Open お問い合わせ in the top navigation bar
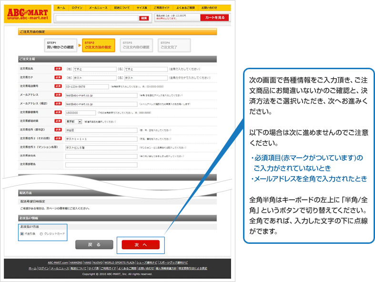The height and width of the screenshot is (282, 375). coord(209,8)
